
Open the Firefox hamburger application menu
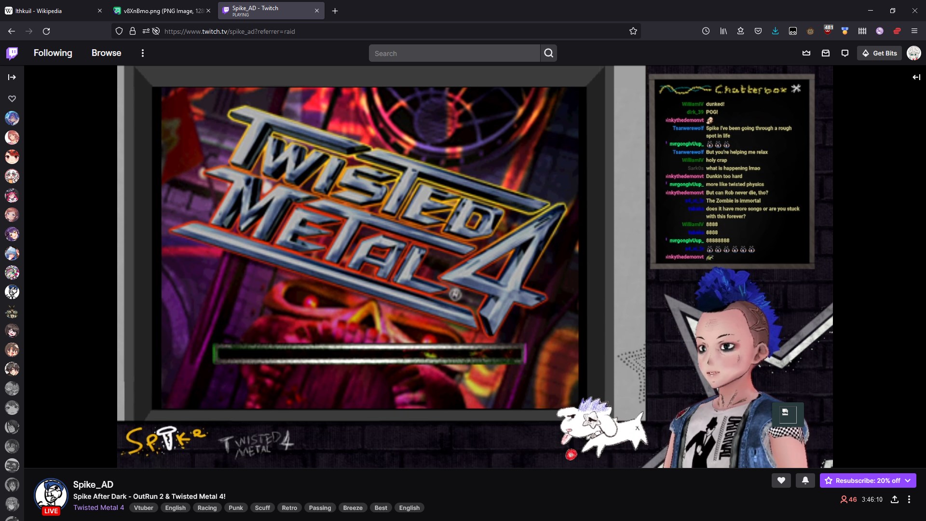(914, 31)
